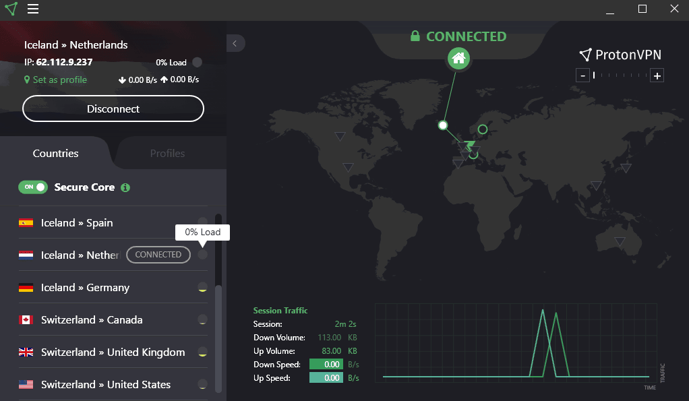The image size is (689, 401).
Task: Select Iceland » Germany server
Action: click(x=113, y=287)
